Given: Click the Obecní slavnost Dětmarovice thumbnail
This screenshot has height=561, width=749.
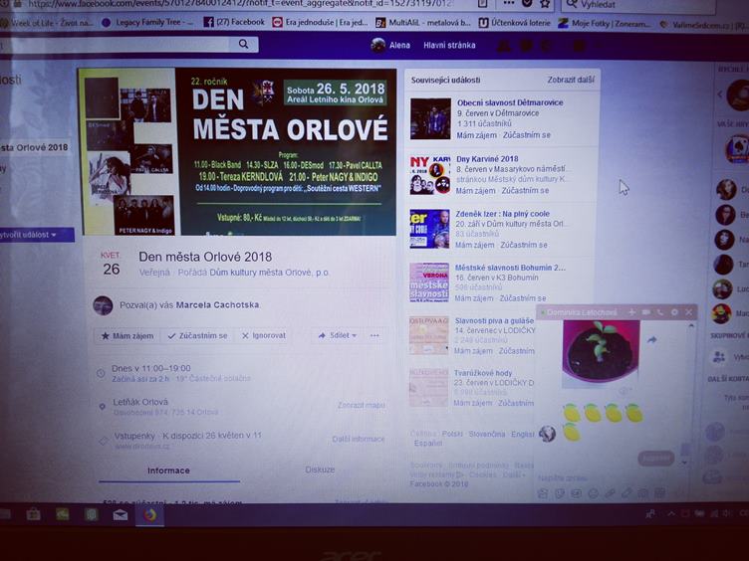Looking at the screenshot, I should pos(430,118).
